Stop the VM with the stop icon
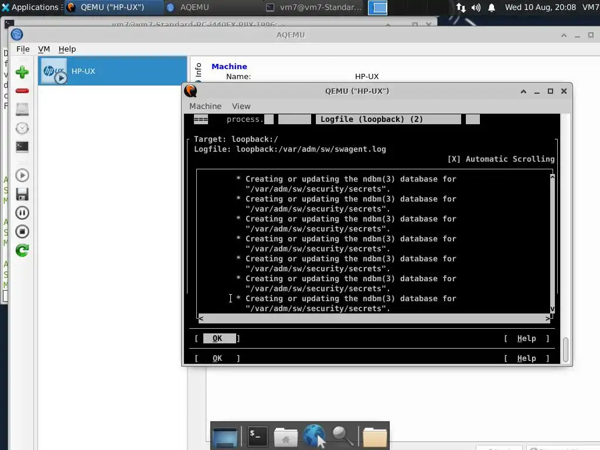The image size is (600, 450). (22, 231)
